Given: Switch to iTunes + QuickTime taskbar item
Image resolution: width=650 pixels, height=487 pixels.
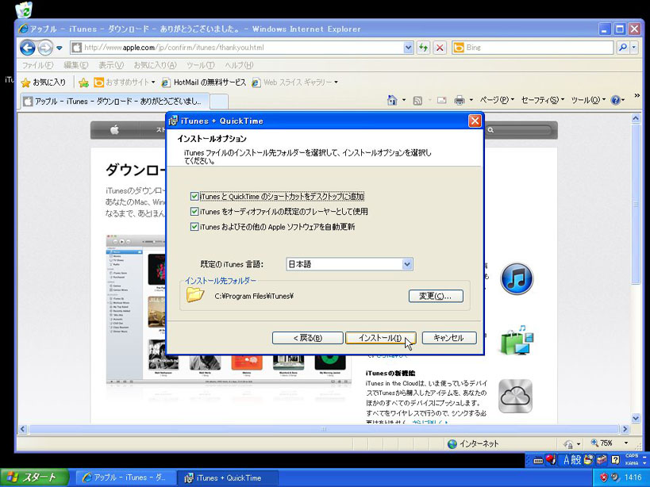Looking at the screenshot, I should (x=227, y=477).
